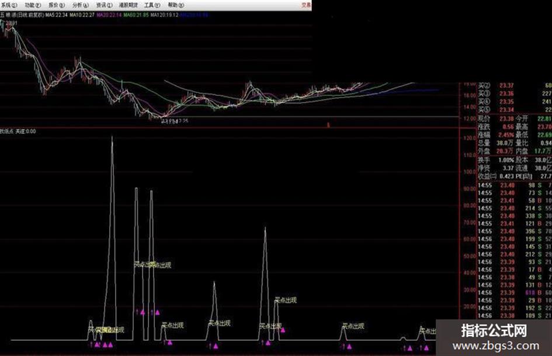Open the 报价 menu
This screenshot has height=356, width=552.
(56, 5)
